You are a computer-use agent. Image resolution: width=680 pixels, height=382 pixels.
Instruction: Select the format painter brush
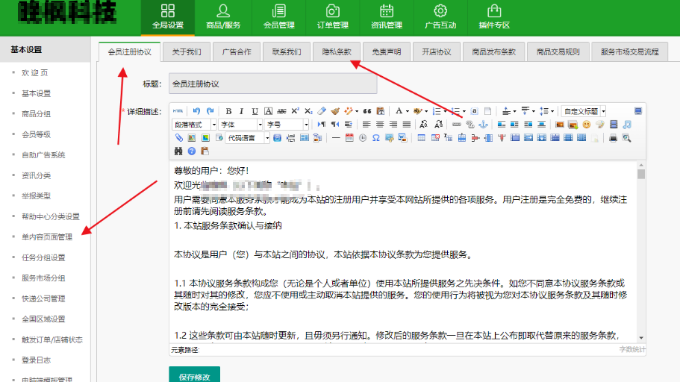point(335,111)
